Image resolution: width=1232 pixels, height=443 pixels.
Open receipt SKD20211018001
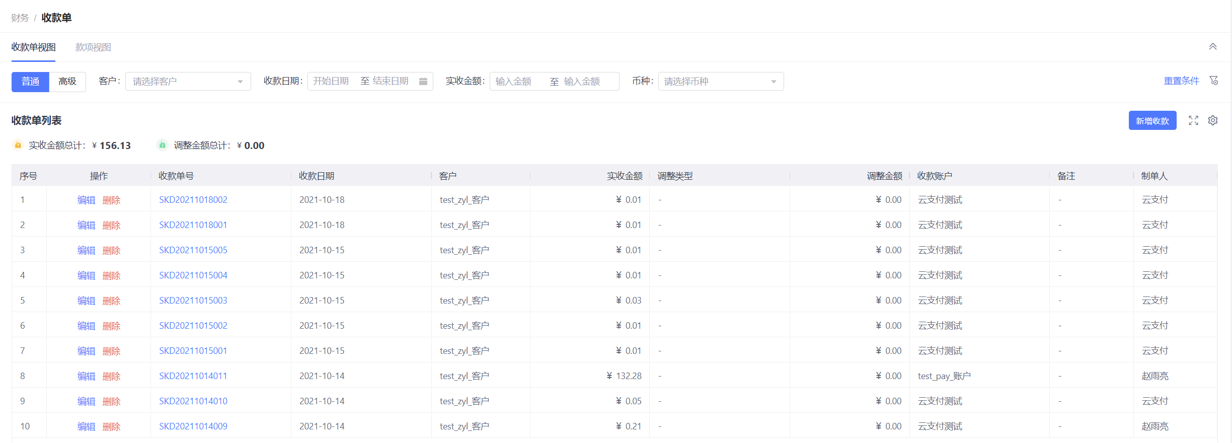(x=193, y=225)
